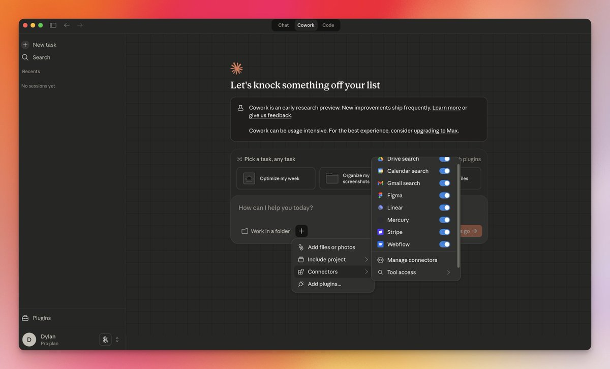
Task: Go forward with the right arrow
Action: 80,25
